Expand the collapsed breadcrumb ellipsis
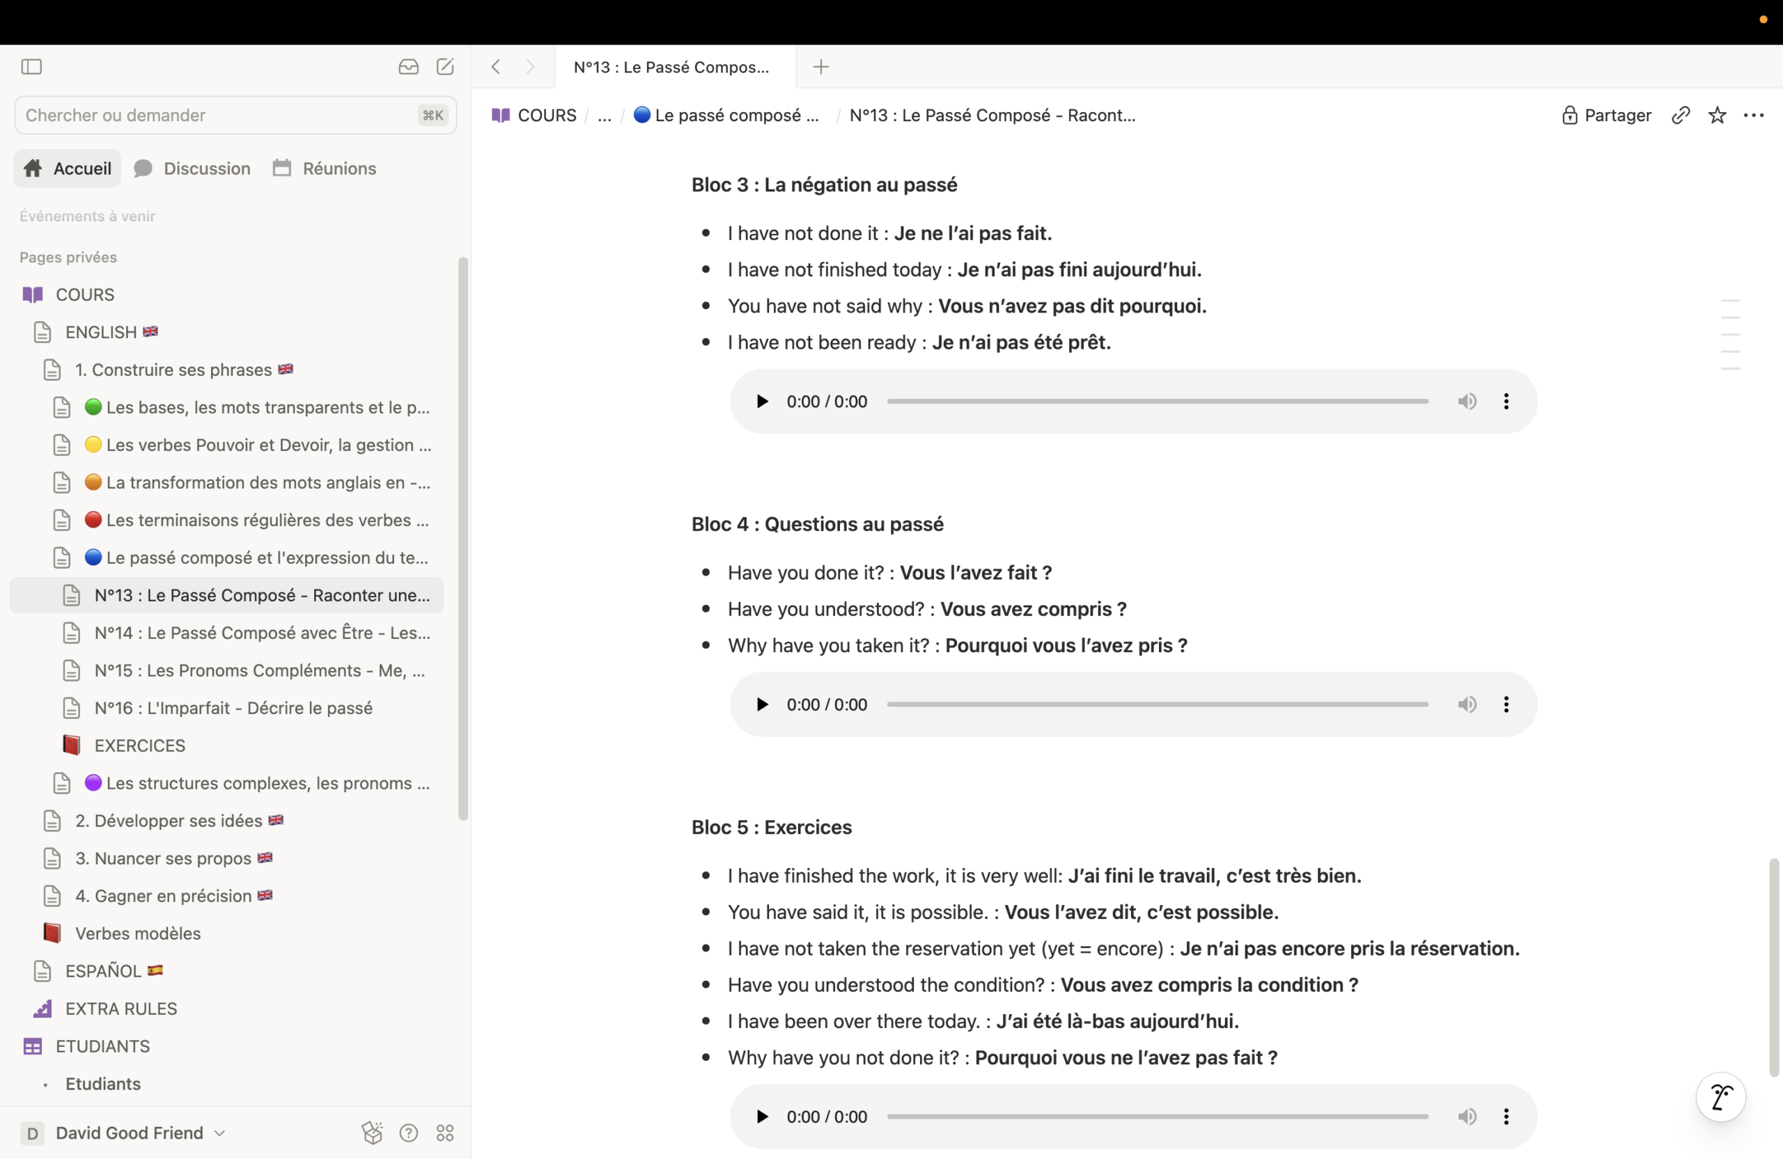This screenshot has width=1783, height=1159. pyautogui.click(x=604, y=116)
